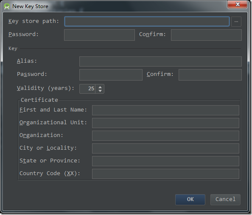
Task: Click the browse ellipsis button for key store path
Action: pyautogui.click(x=236, y=22)
